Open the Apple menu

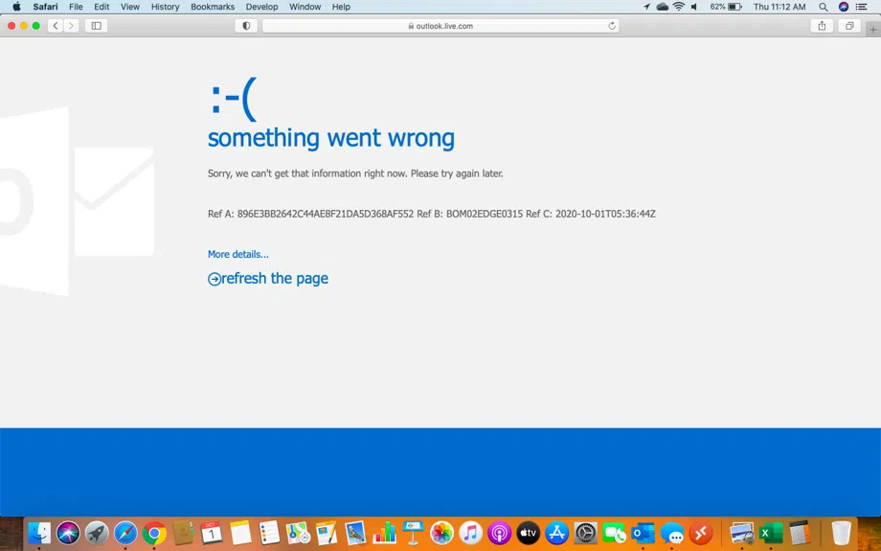click(16, 7)
